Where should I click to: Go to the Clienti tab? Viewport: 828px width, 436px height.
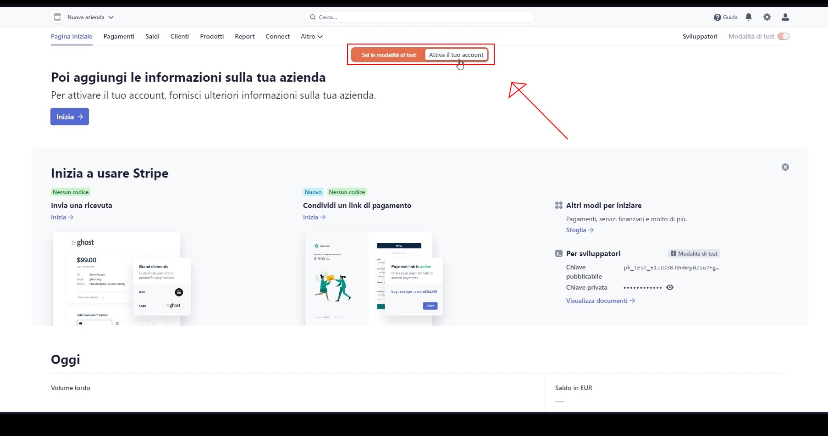[180, 36]
